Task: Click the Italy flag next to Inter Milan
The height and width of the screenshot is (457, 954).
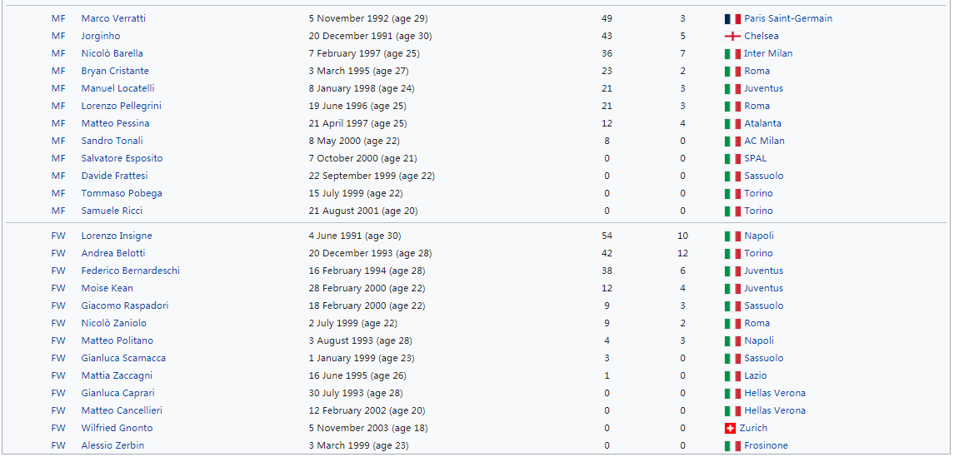Action: 732,54
